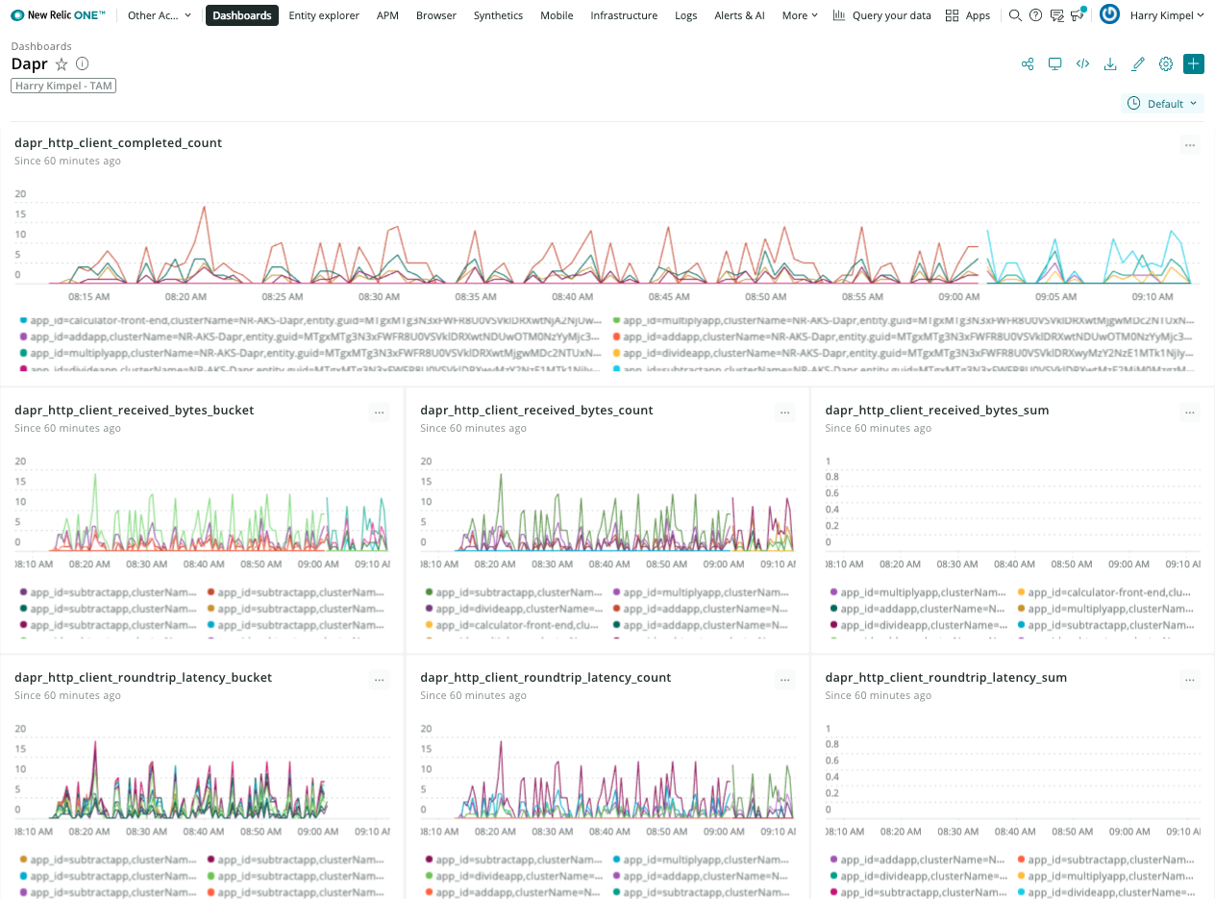Open the help question mark icon
Image resolution: width=1215 pixels, height=899 pixels.
[1035, 15]
